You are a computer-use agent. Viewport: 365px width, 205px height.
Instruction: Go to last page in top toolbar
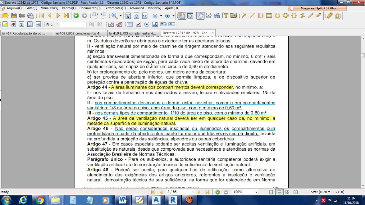66,16
